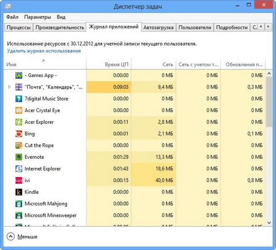This screenshot has width=276, height=250.
Task: Click the Acer Crystal Eye icon
Action: coord(19,110)
